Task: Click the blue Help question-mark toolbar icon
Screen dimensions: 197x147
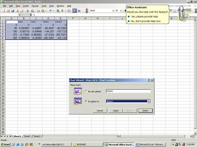Action: 79,11
